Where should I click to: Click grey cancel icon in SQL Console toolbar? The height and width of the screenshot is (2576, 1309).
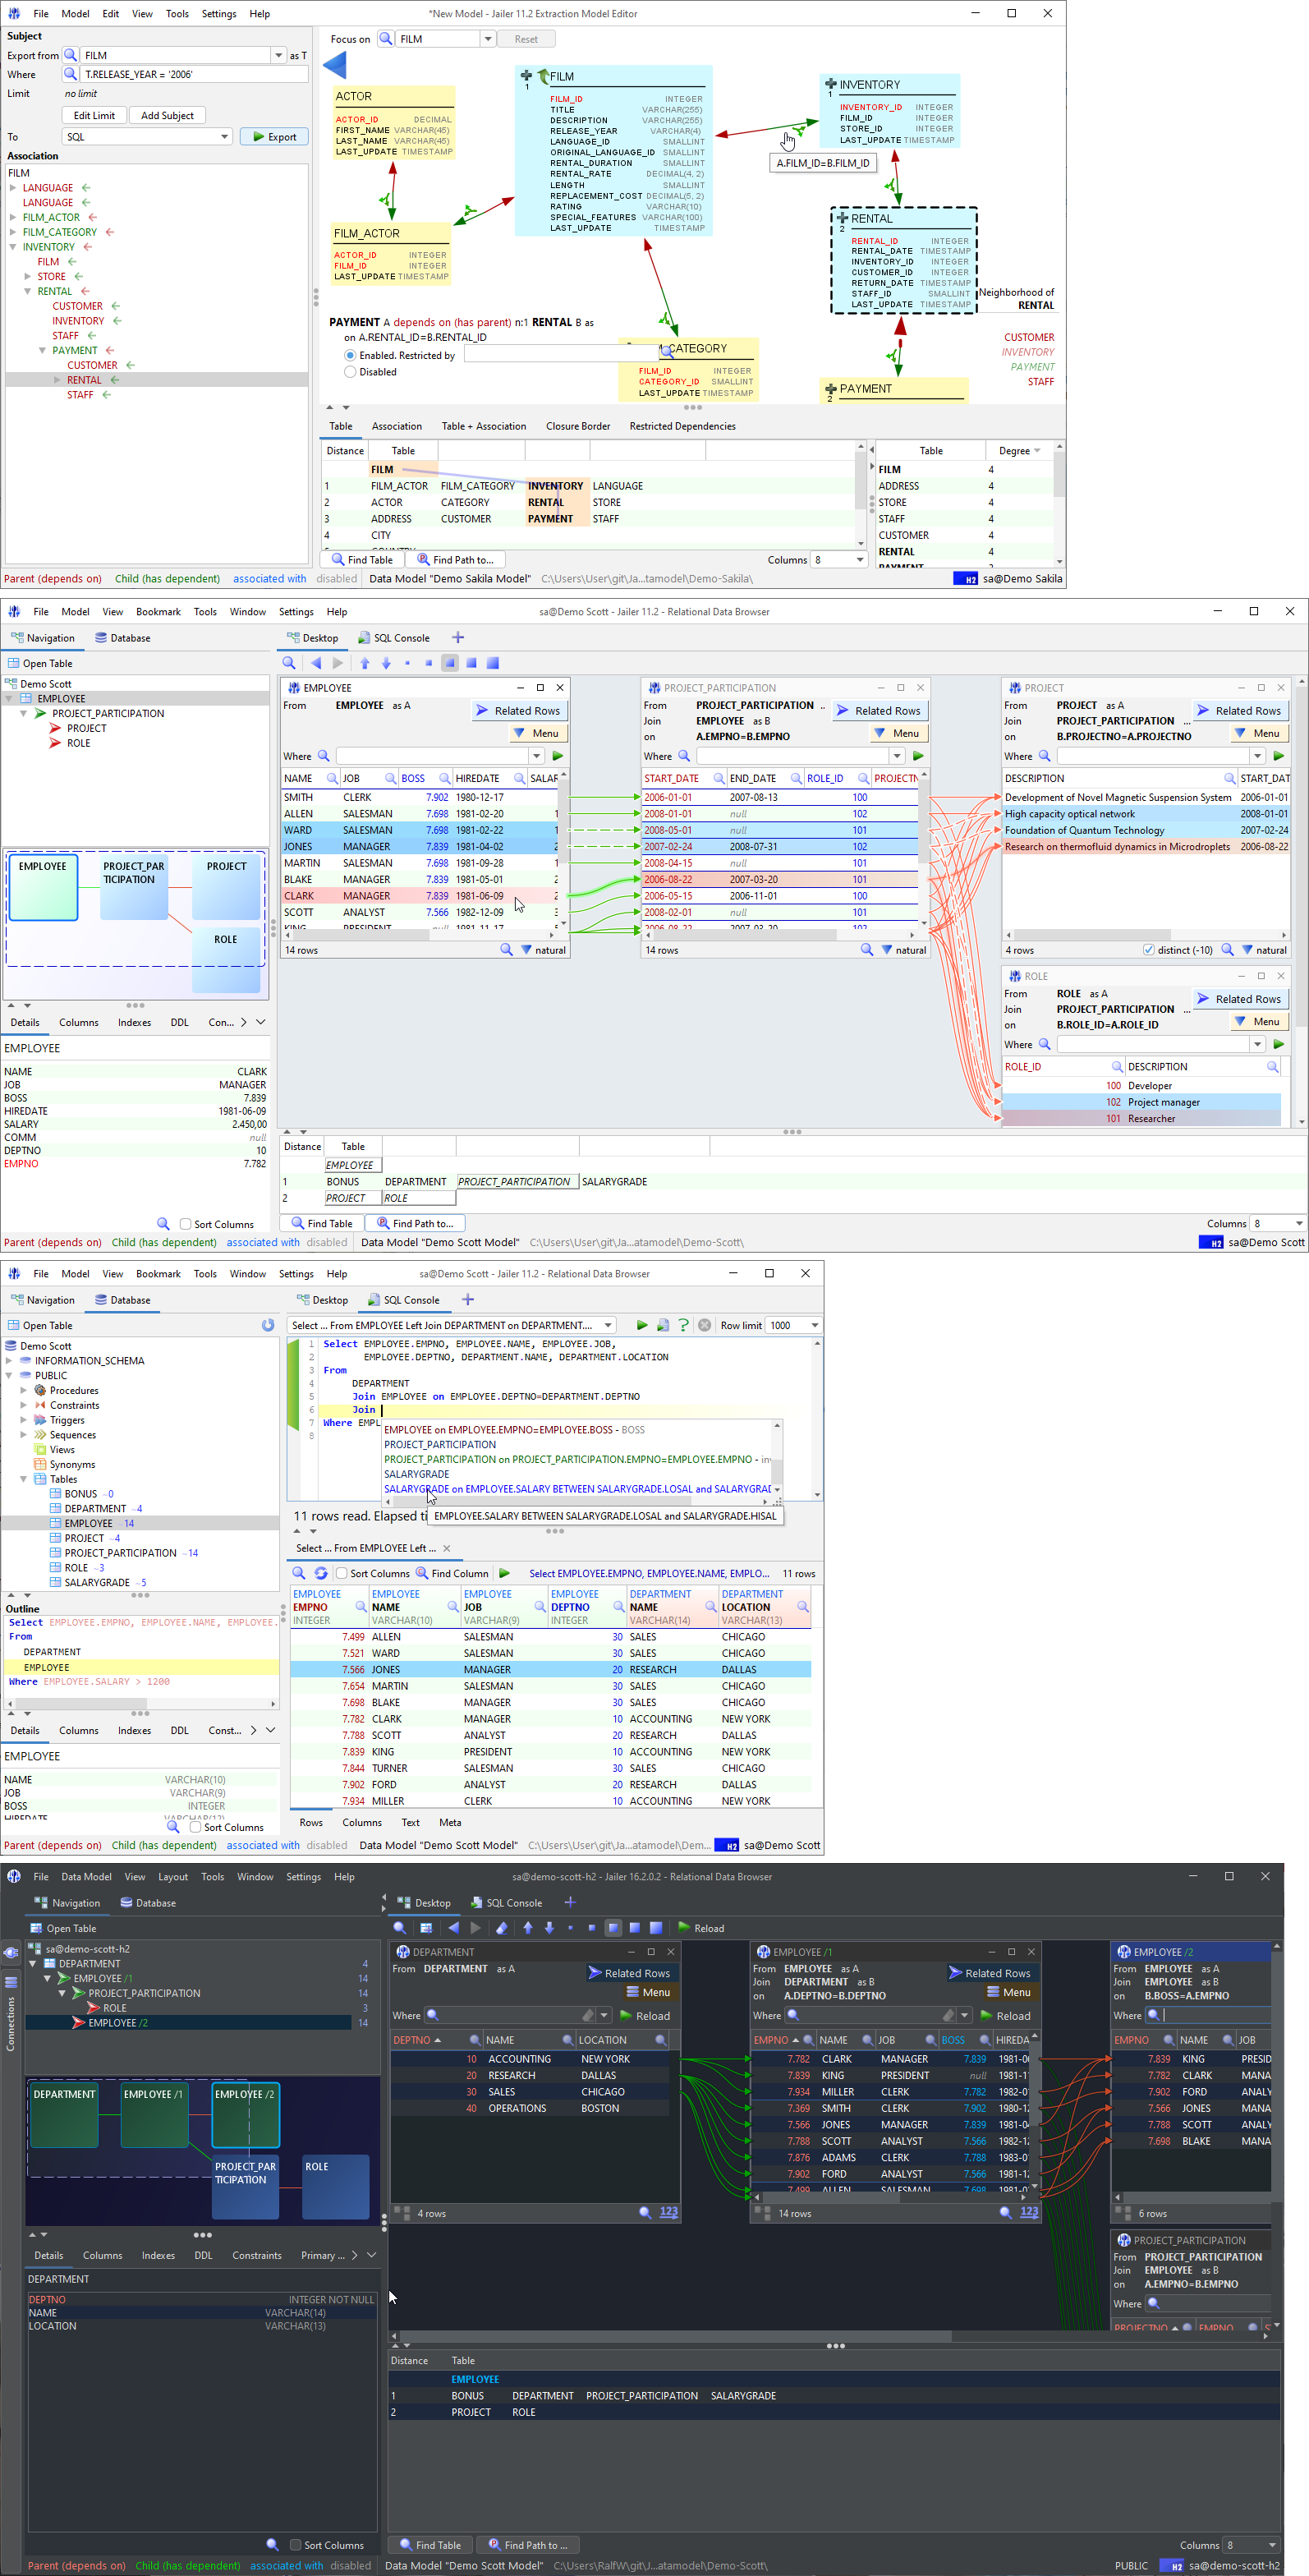(704, 1325)
